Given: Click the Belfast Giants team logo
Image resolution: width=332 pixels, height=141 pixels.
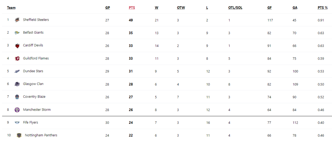Looking at the screenshot, I should coord(17,33).
